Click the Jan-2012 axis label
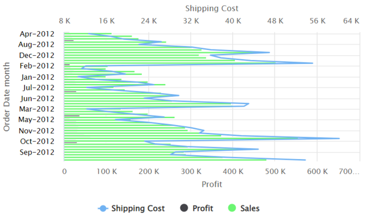 (x=37, y=77)
